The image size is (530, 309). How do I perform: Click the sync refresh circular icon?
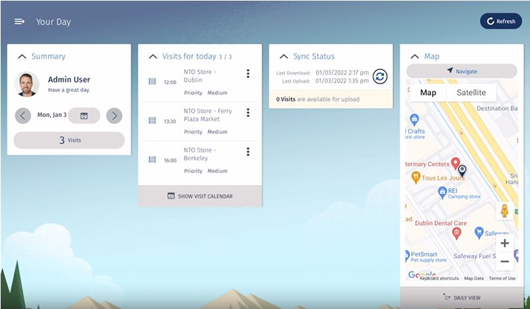pyautogui.click(x=380, y=77)
